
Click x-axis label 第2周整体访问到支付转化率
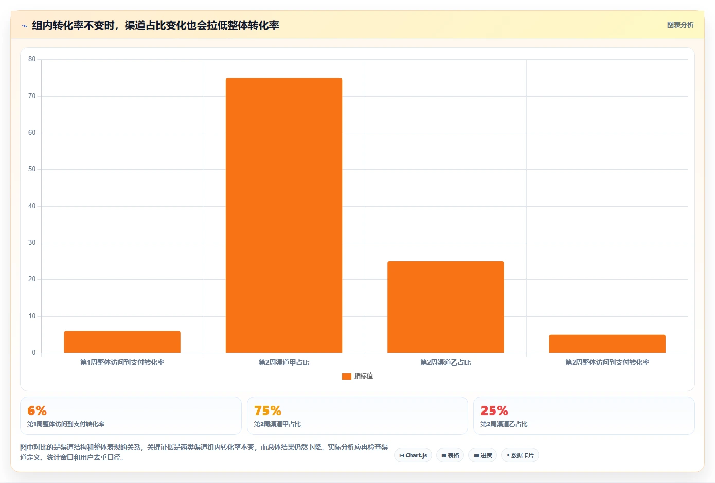[x=607, y=362]
